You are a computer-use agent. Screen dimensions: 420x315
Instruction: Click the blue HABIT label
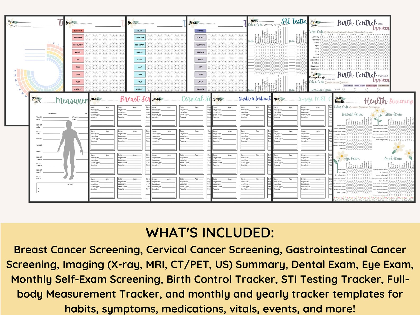coord(140,31)
